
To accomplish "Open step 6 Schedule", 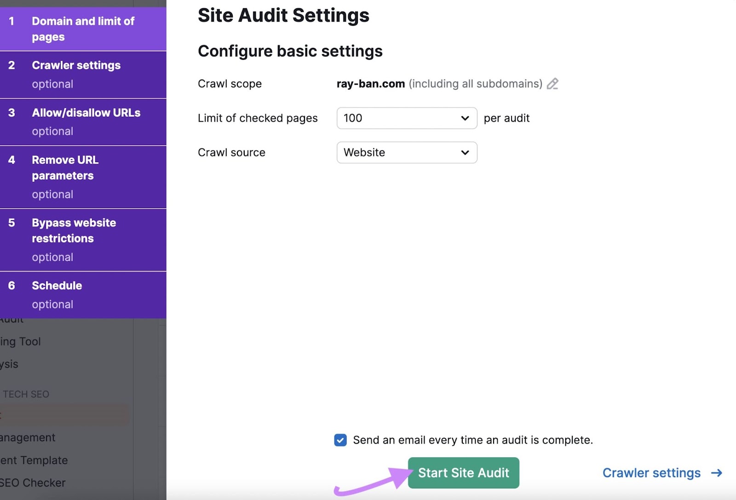I will [83, 294].
